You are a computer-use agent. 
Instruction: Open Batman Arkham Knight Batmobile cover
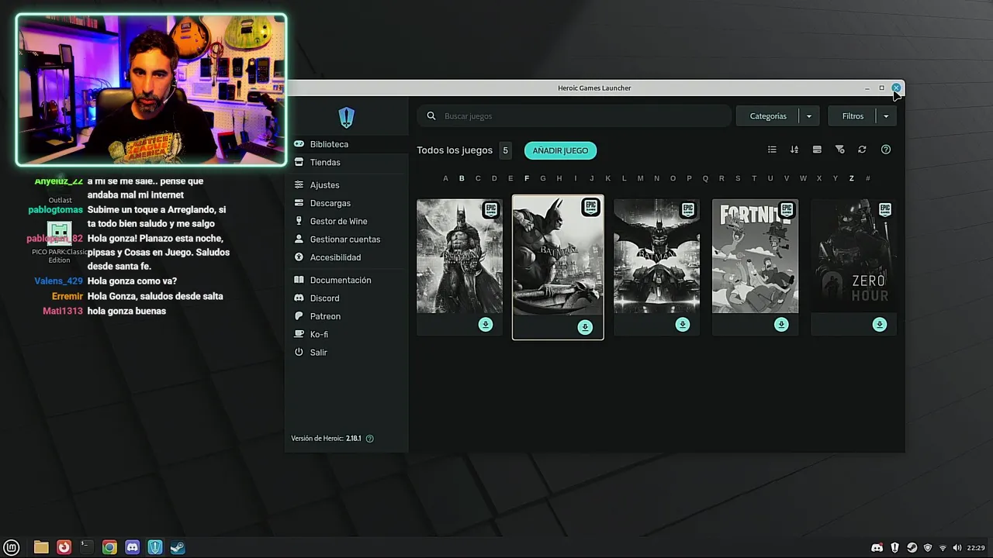656,257
